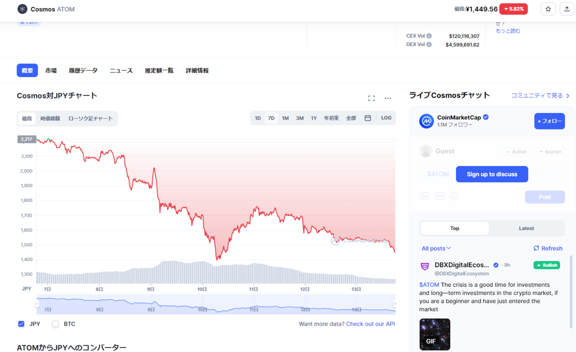The image size is (576, 352).
Task: Click the DBXDigitalEcos... username
Action: (462, 265)
